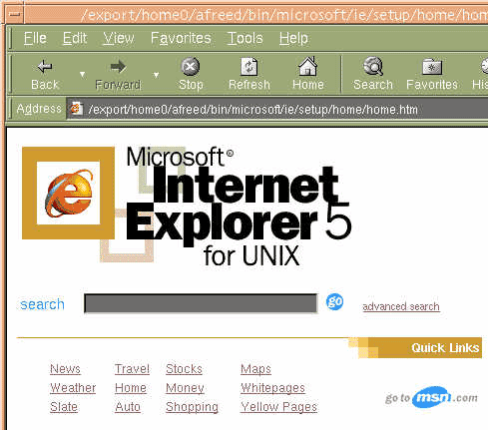488x430 pixels.
Task: Open the go to msn.com logo link
Action: coord(431,397)
